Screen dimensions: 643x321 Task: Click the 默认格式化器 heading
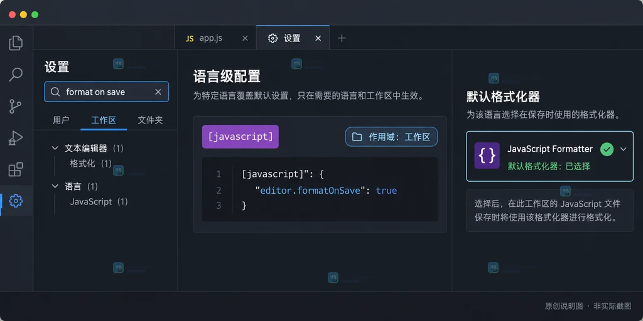tap(503, 97)
